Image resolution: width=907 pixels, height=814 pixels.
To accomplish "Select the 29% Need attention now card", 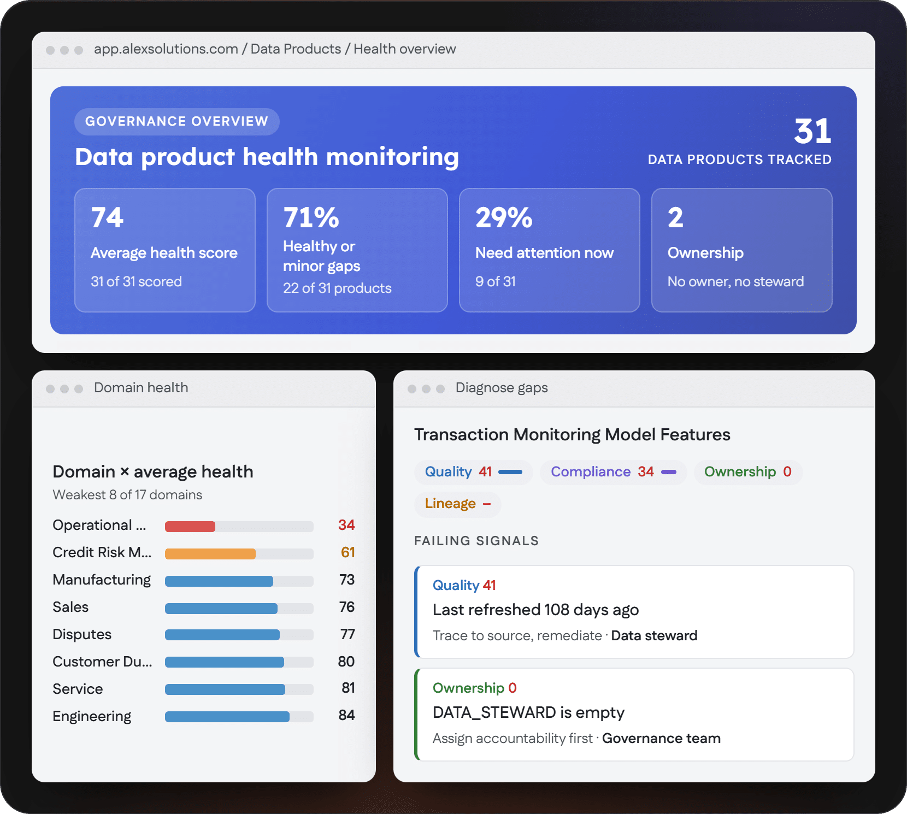I will pos(550,250).
